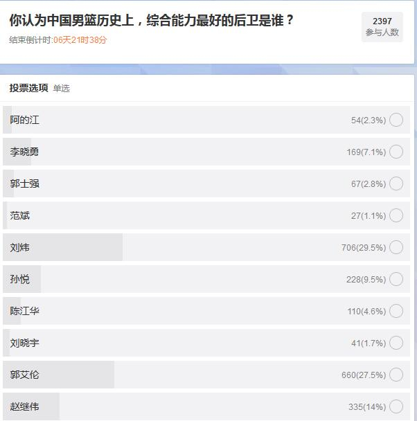Select the radio button for 刘晓宇
The image size is (417, 421).
point(396,343)
